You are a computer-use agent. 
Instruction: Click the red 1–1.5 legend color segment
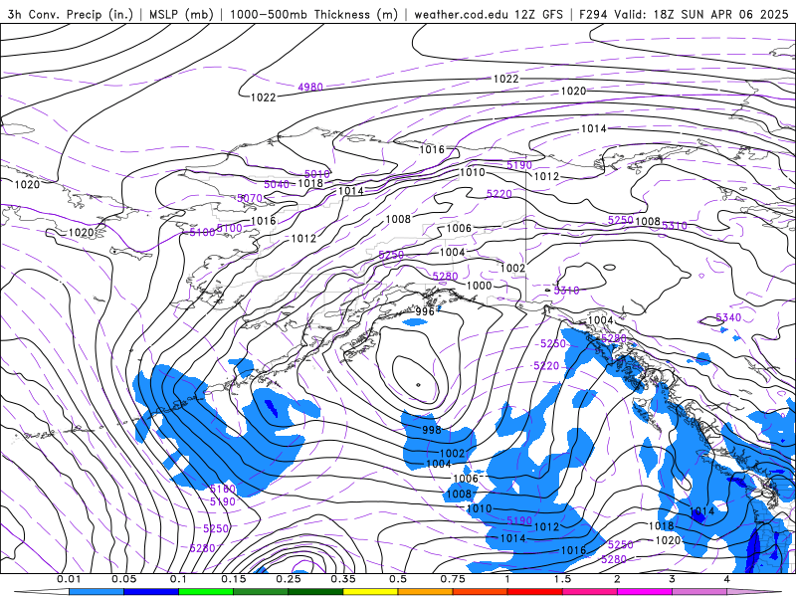(535, 592)
